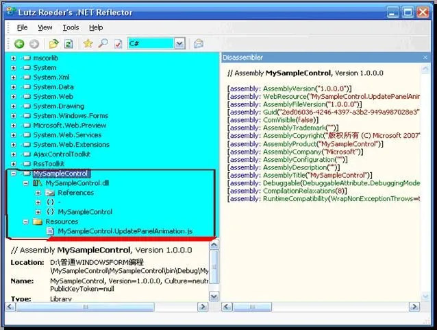Collapse the Resources folder node

[25, 222]
